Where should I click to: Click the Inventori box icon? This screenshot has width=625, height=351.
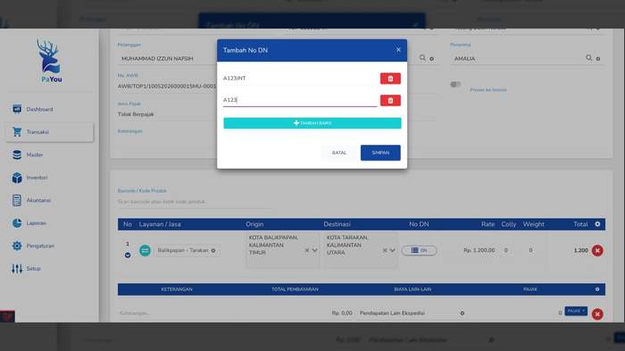coord(17,178)
